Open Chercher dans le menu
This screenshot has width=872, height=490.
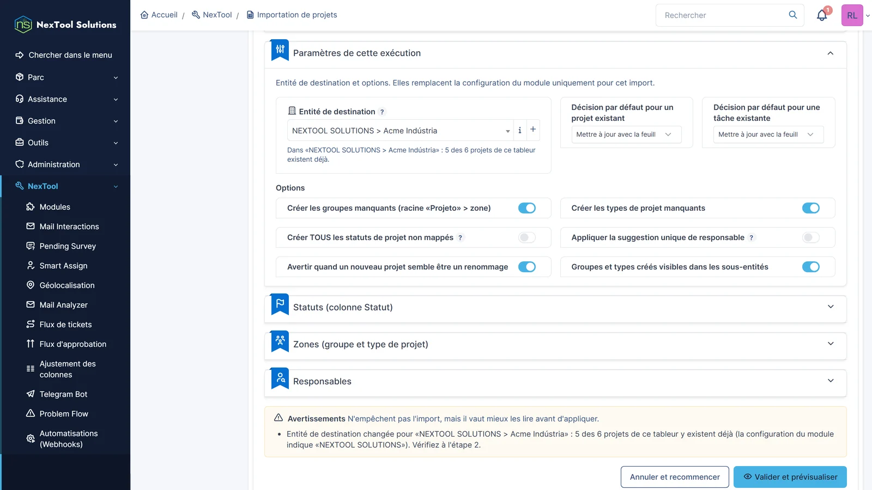[x=64, y=55]
